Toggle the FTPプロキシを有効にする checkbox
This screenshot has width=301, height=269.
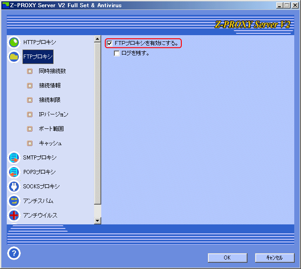click(x=109, y=43)
